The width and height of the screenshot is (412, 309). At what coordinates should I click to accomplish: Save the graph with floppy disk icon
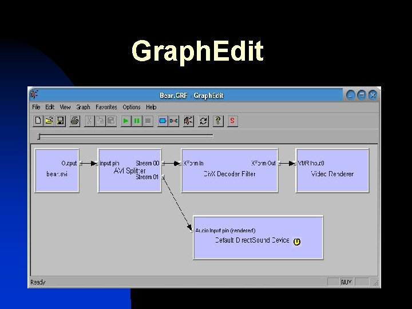(61, 121)
